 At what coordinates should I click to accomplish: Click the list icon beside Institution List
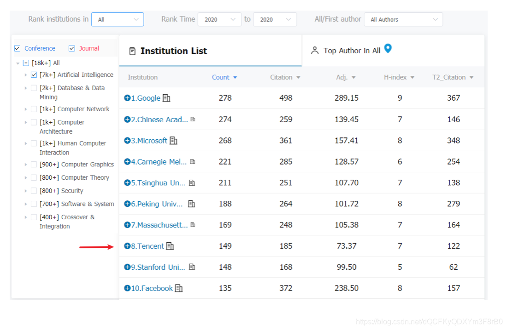click(x=132, y=51)
